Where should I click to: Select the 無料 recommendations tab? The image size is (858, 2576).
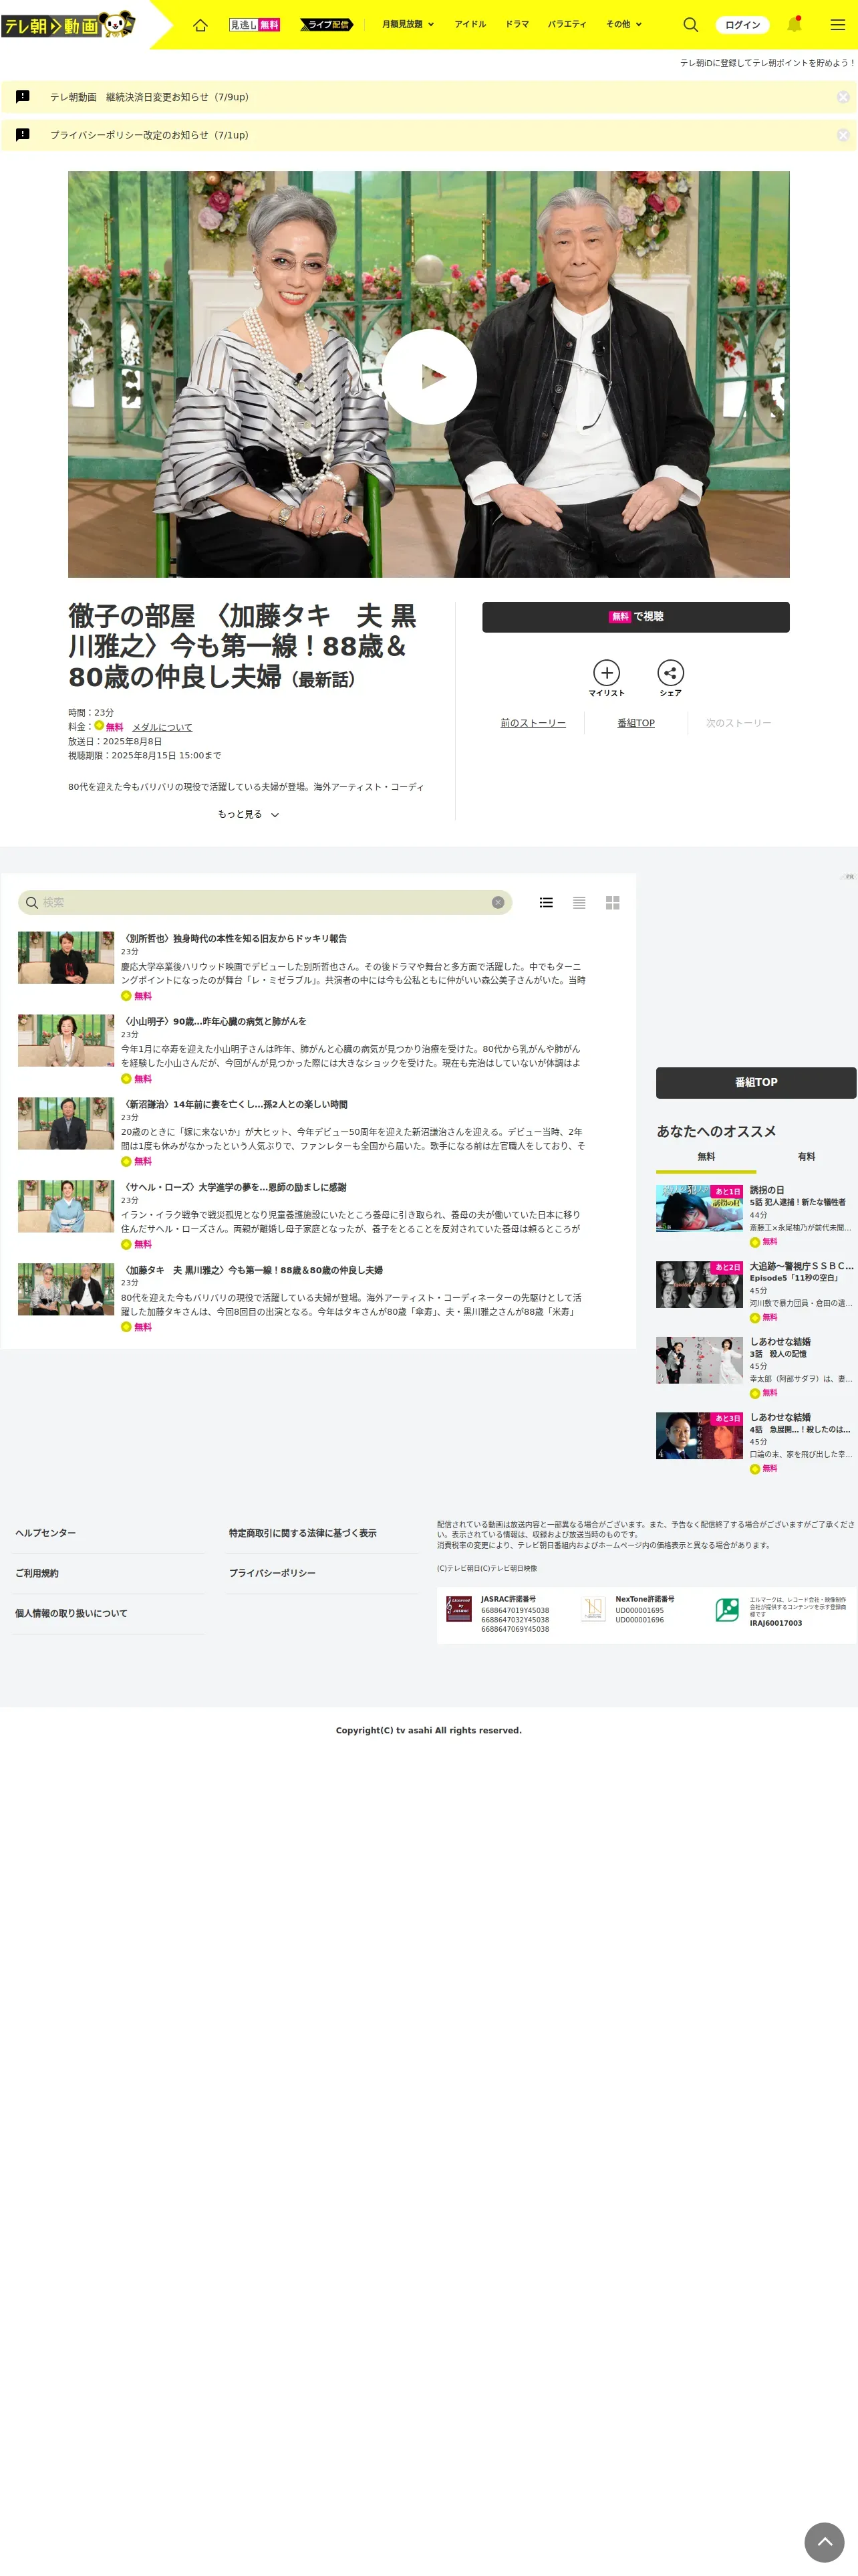(x=706, y=1157)
